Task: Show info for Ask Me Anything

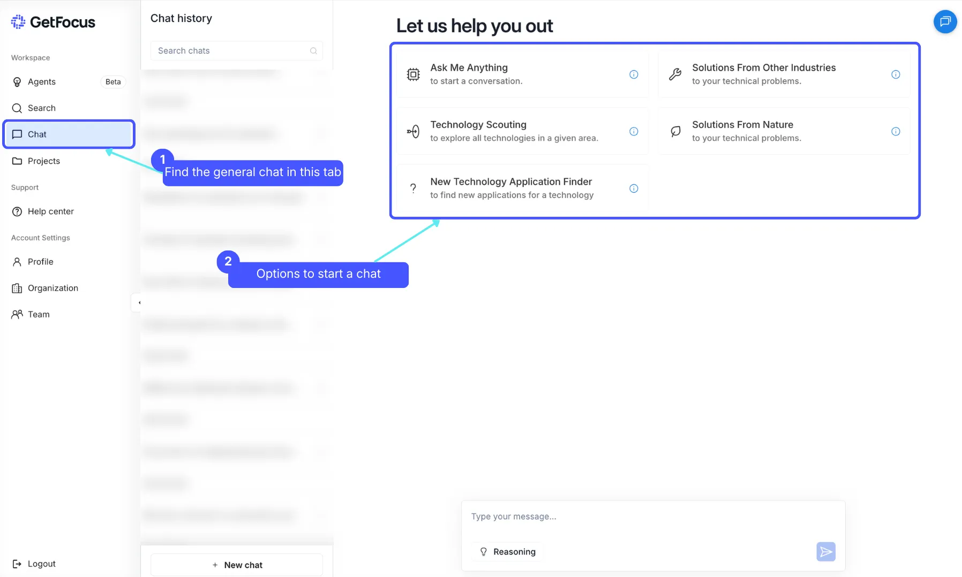Action: tap(634, 74)
